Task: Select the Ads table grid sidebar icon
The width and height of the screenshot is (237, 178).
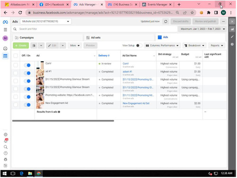Action: coord(5,56)
